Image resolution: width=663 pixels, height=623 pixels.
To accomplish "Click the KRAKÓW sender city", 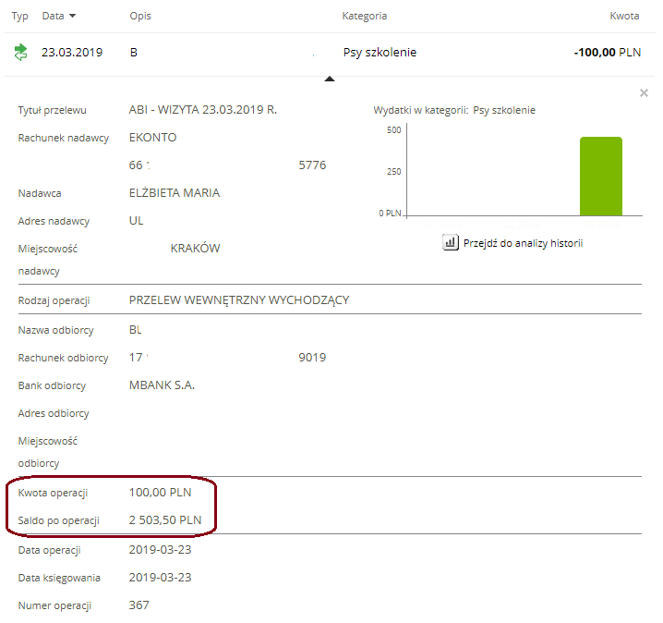I will [x=195, y=248].
